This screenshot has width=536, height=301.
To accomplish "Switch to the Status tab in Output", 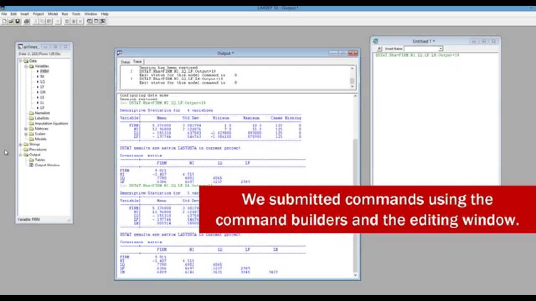I will tap(125, 62).
